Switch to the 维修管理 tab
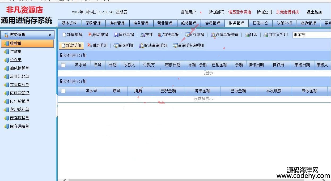This screenshot has width=331, height=181. (x=189, y=23)
